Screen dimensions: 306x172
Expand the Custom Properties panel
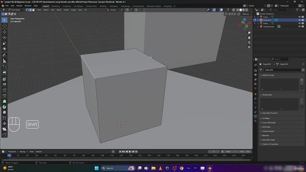pyautogui.click(x=270, y=144)
